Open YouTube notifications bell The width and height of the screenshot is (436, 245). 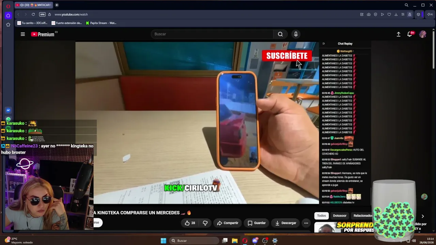point(410,34)
